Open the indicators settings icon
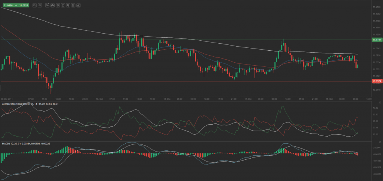The width and height of the screenshot is (383, 181). 58,6
